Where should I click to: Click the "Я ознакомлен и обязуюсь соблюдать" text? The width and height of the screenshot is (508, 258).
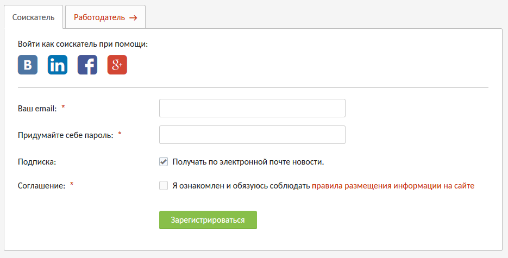pos(241,186)
